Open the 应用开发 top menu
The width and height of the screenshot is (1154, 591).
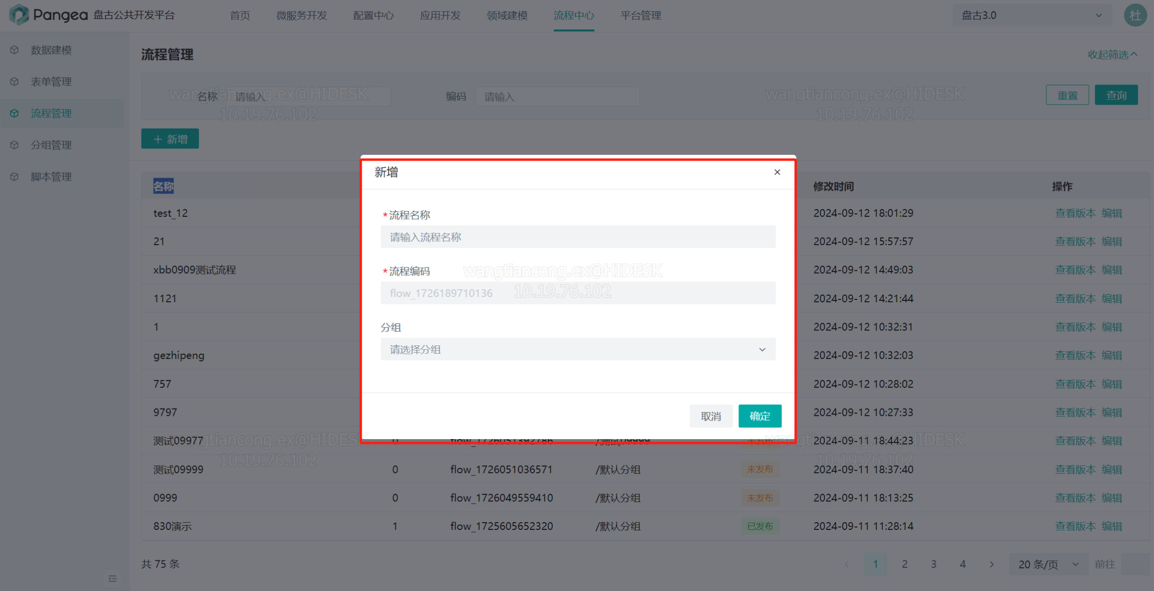[x=440, y=16]
